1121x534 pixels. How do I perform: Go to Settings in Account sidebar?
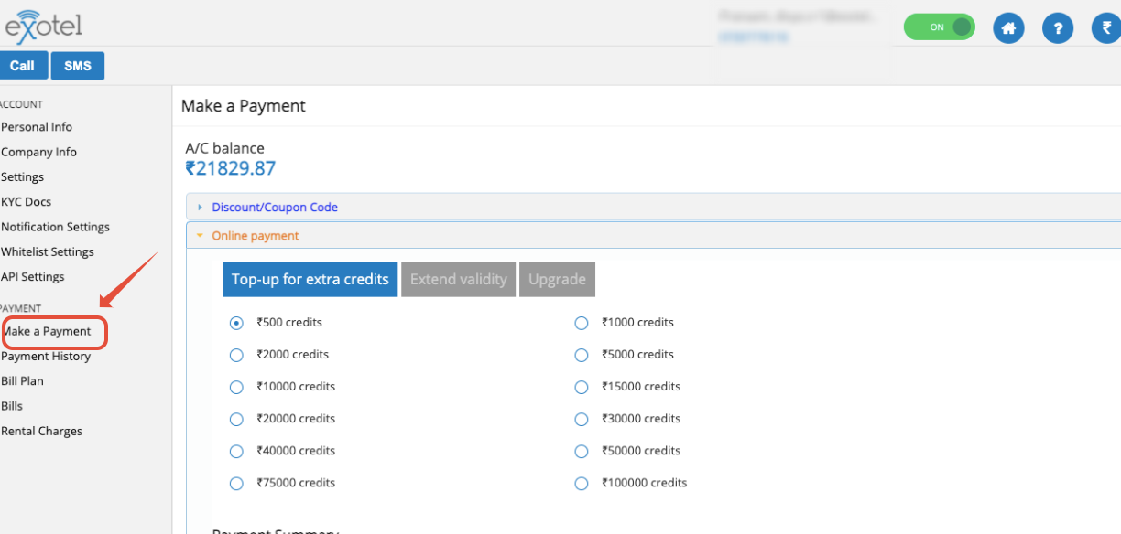[x=23, y=176]
